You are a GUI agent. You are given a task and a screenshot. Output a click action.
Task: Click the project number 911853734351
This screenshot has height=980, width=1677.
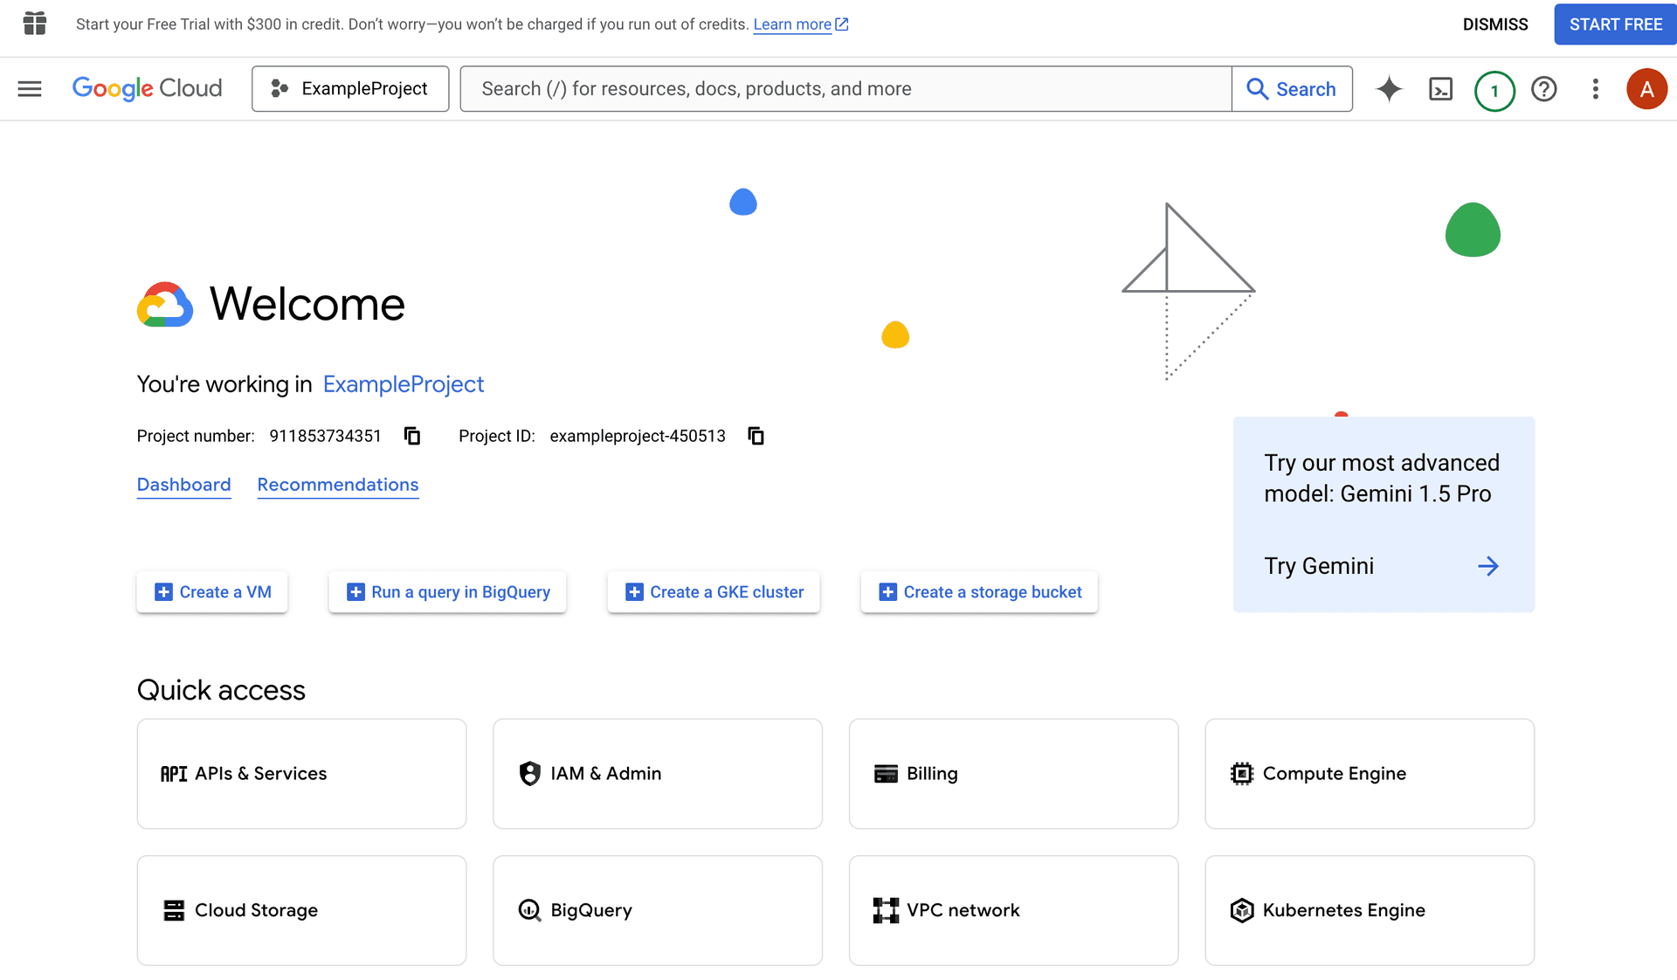pos(325,436)
